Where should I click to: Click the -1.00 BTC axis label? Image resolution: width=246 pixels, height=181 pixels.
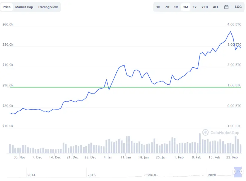pos(233,126)
